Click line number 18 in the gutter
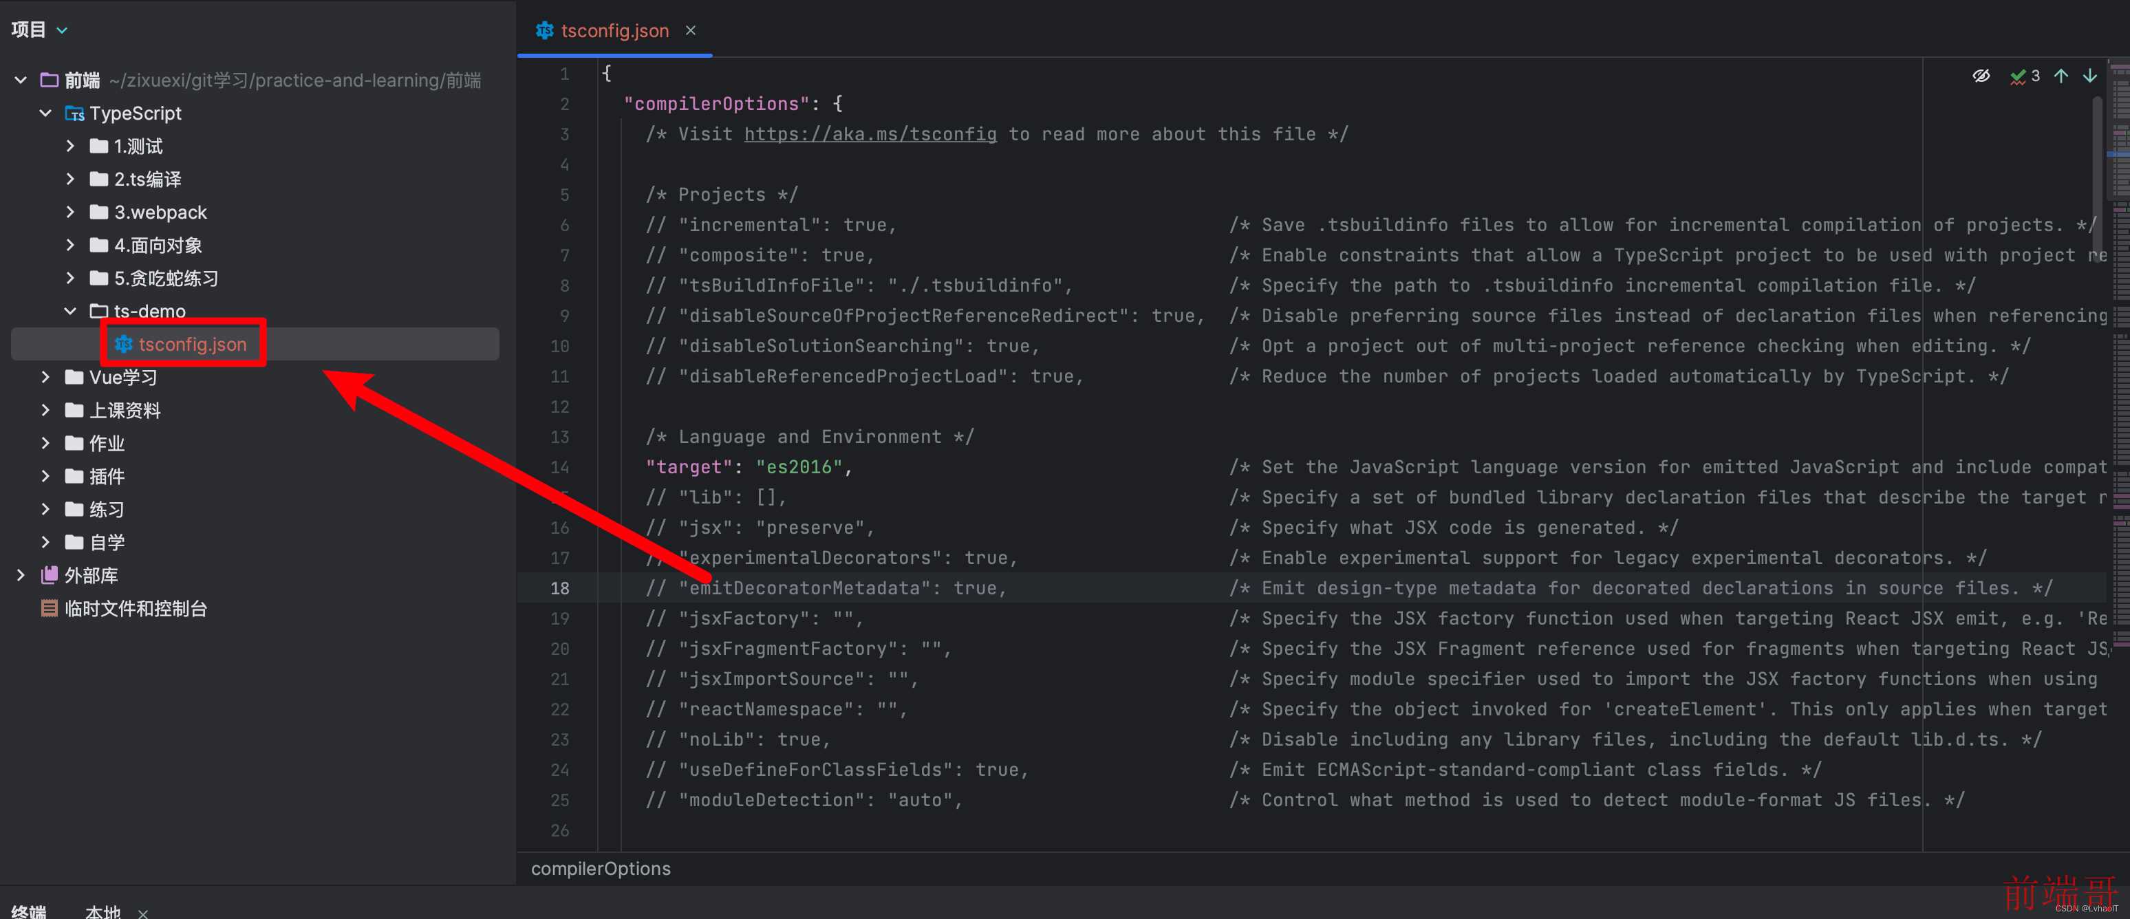 (560, 588)
